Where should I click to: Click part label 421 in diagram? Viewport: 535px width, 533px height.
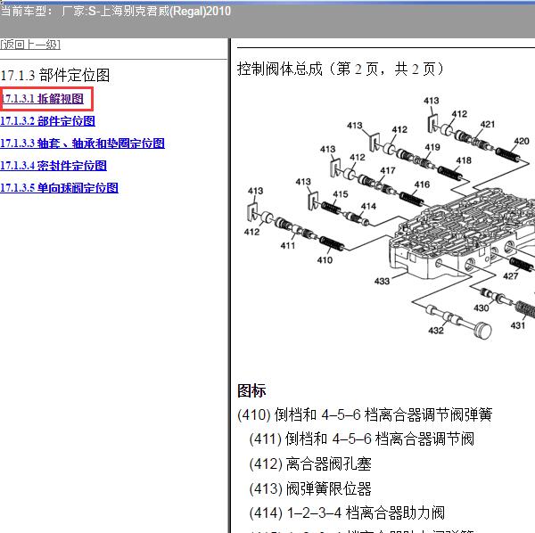pos(487,124)
